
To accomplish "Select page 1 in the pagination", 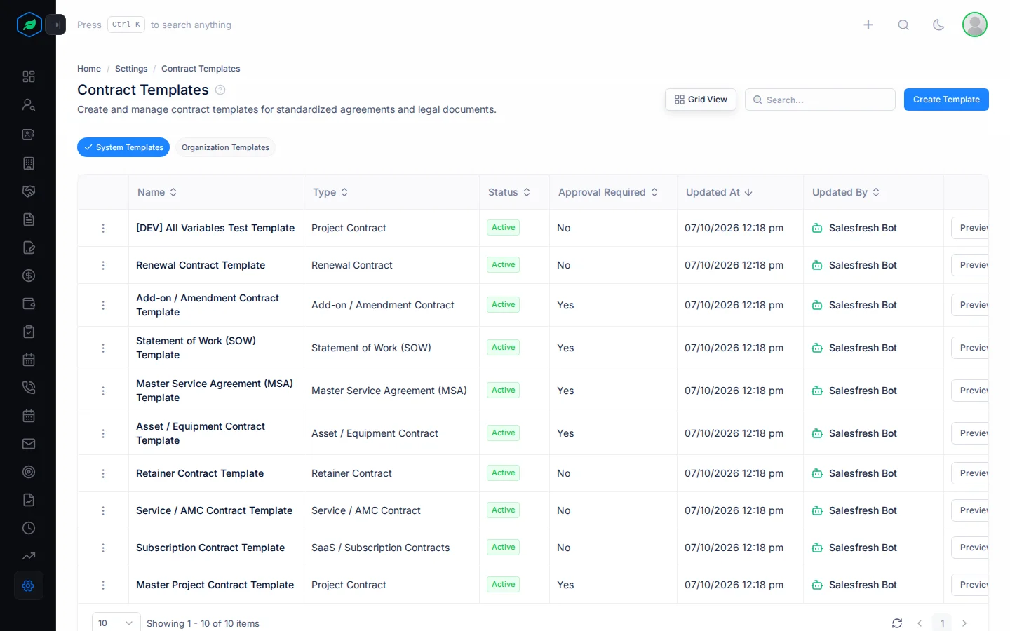I will 942,623.
